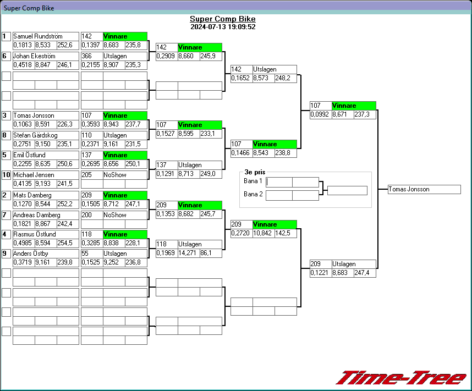The height and width of the screenshot is (391, 472).
Task: Click seed number 6 box
Action: pyautogui.click(x=6, y=57)
